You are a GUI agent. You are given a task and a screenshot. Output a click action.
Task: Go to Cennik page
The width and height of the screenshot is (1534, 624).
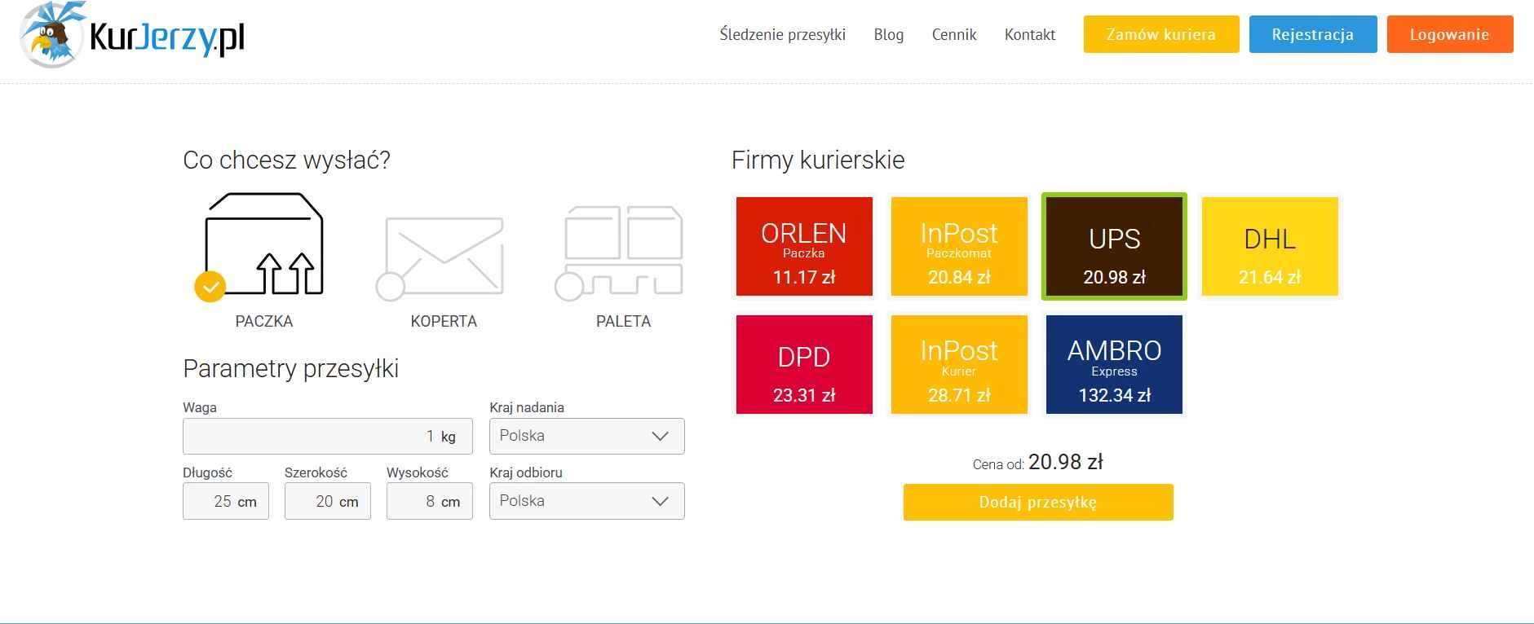coord(954,34)
